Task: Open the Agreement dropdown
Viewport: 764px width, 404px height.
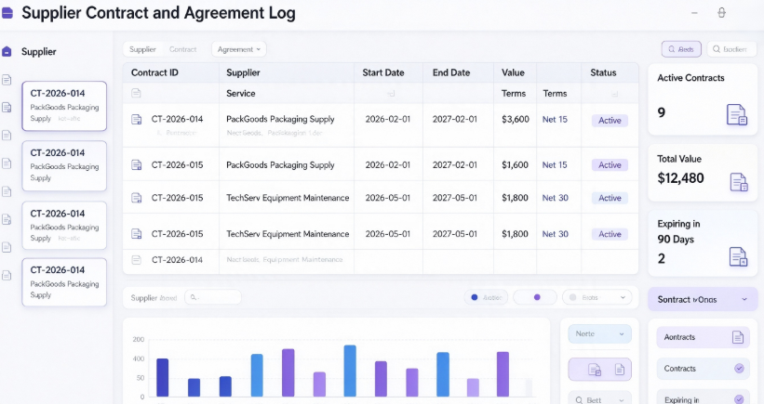Action: 239,49
